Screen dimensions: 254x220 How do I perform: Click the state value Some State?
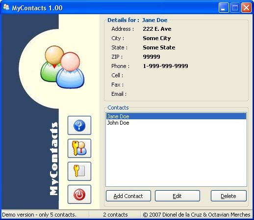pyautogui.click(x=159, y=47)
